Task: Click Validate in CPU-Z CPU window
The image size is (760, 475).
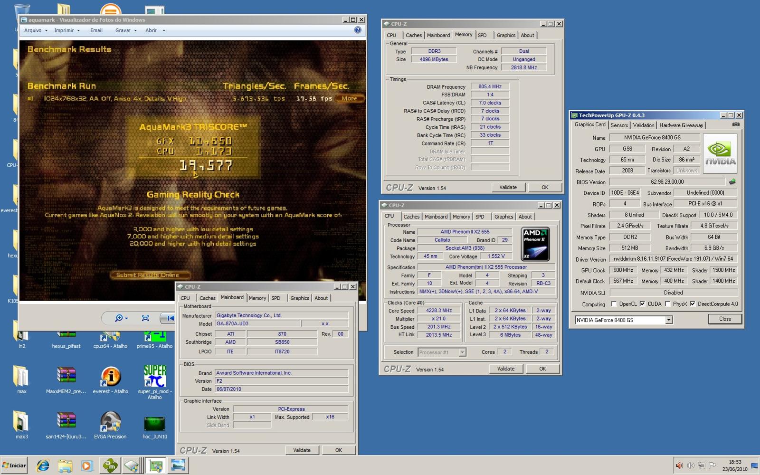Action: pyautogui.click(x=505, y=369)
